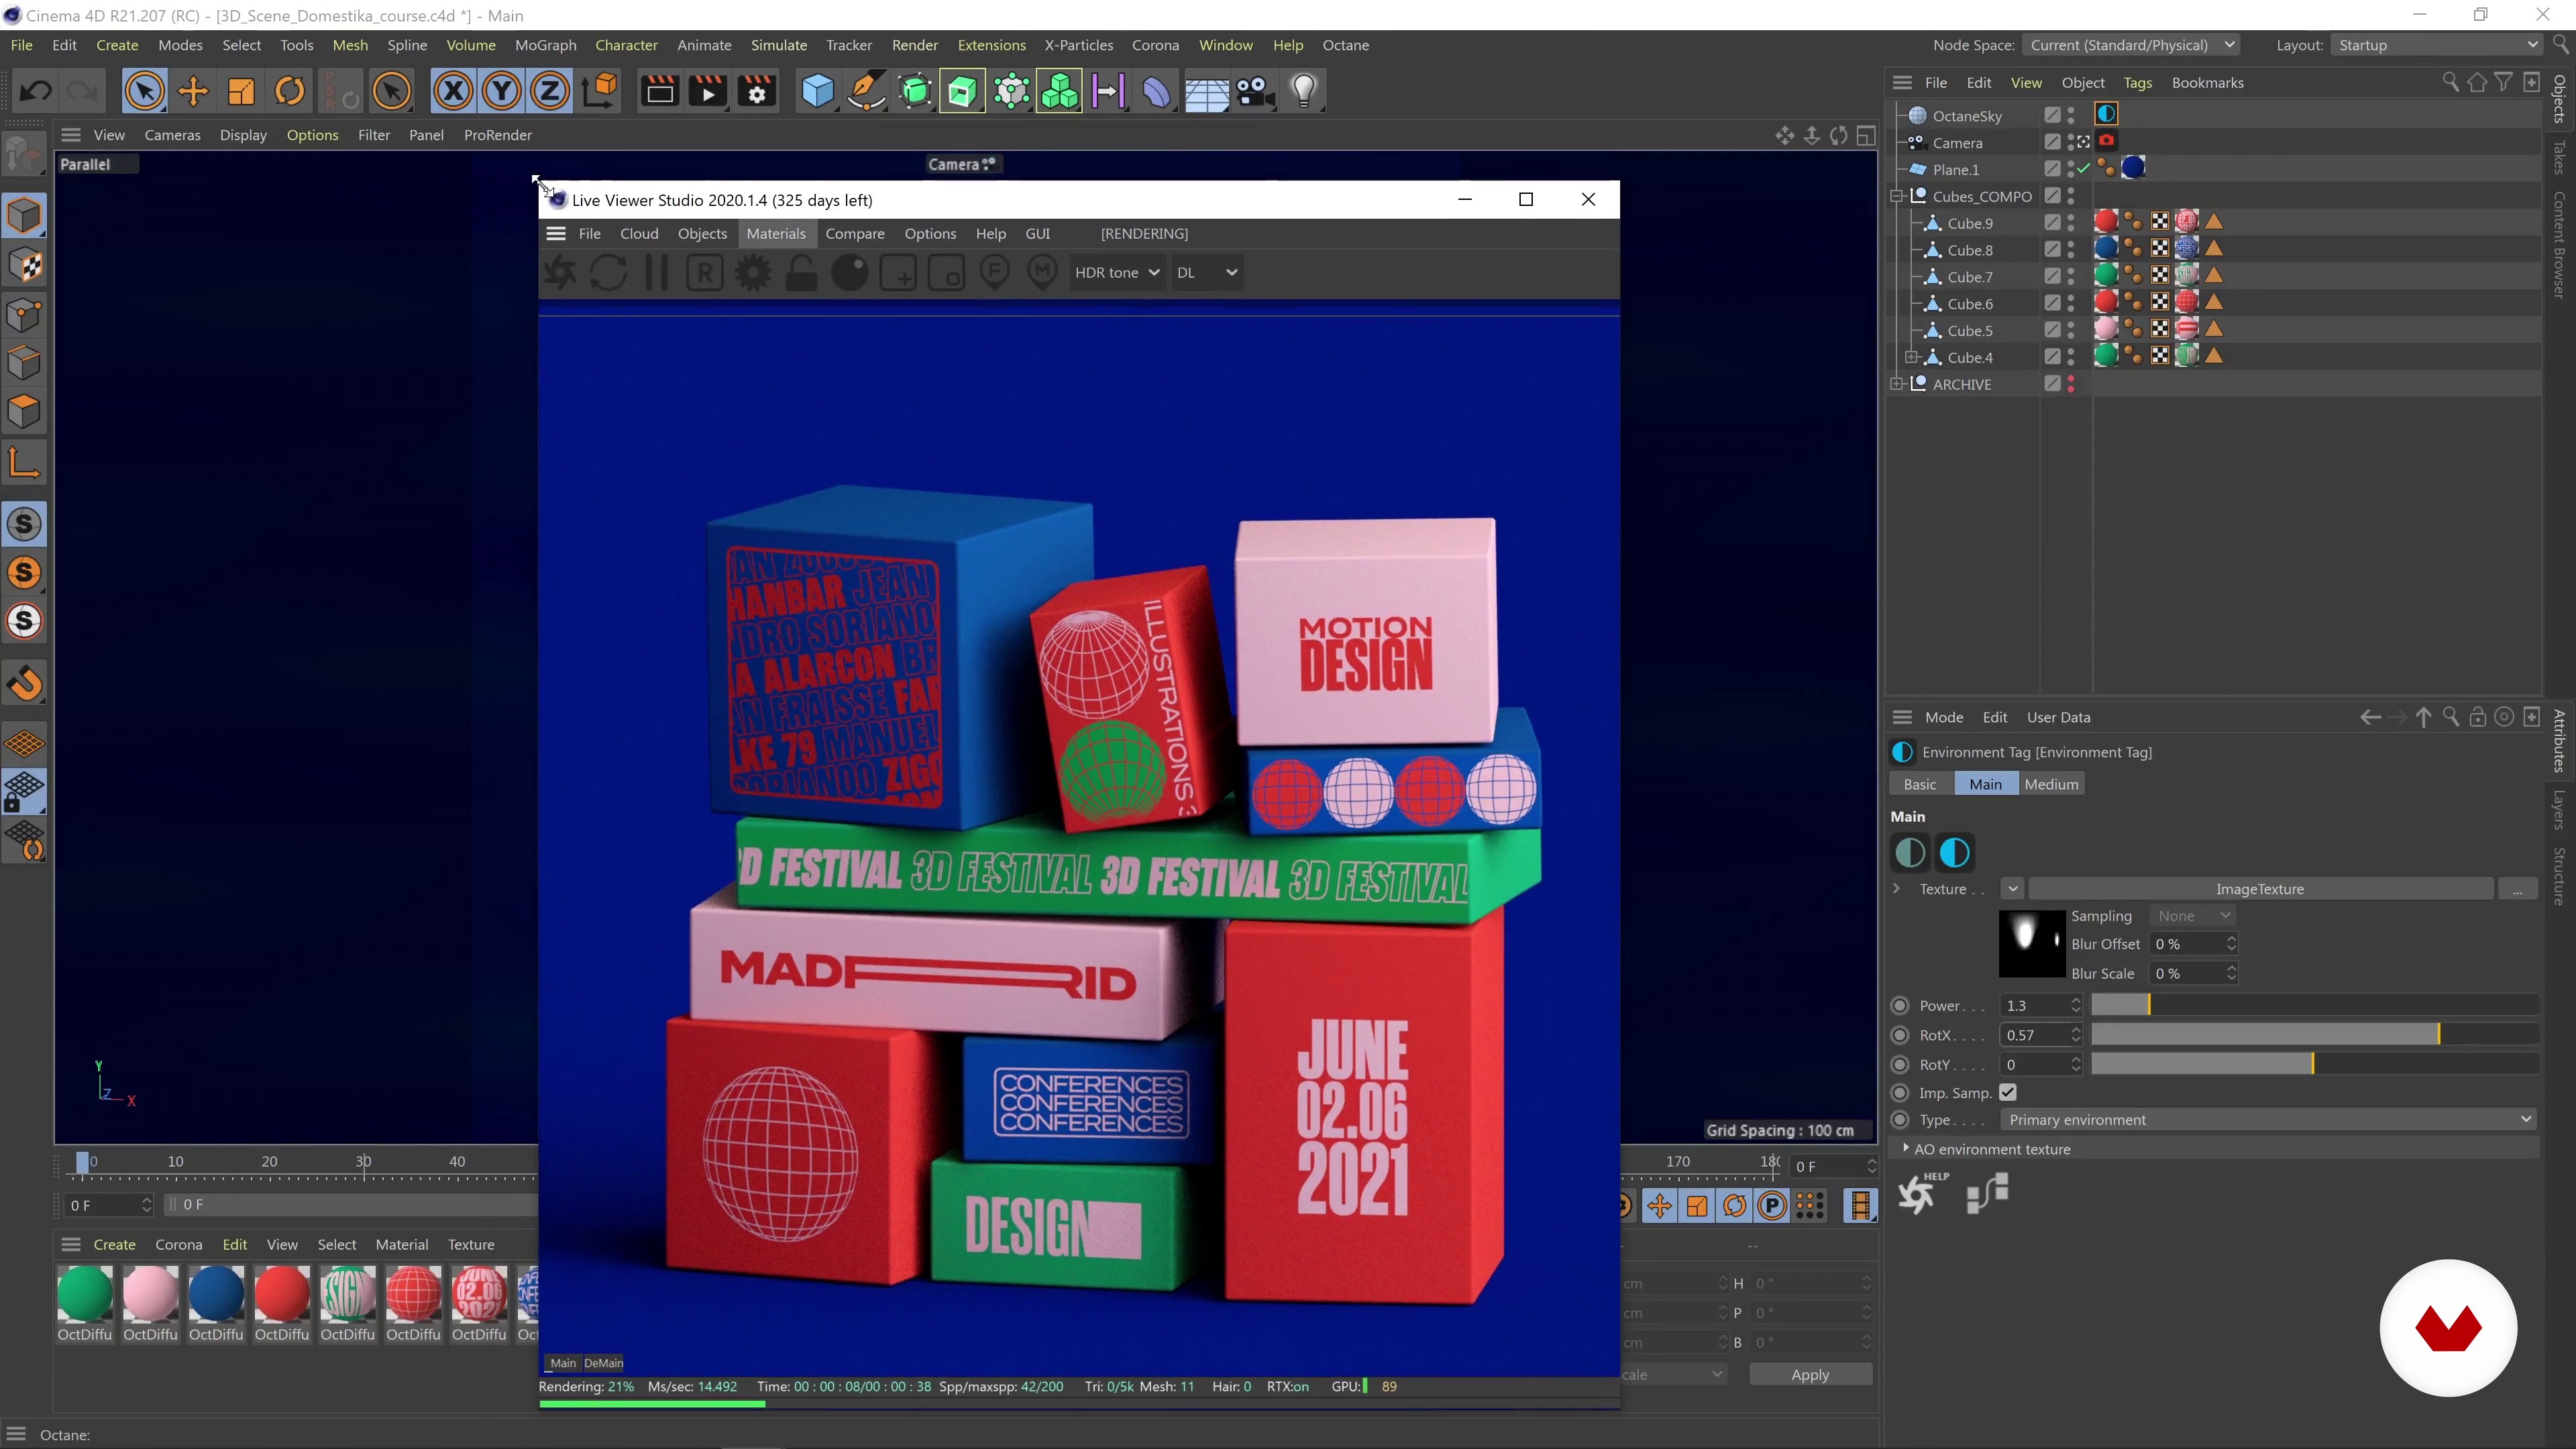Adjust RotX slider
The height and width of the screenshot is (1449, 2576).
tap(2314, 1035)
